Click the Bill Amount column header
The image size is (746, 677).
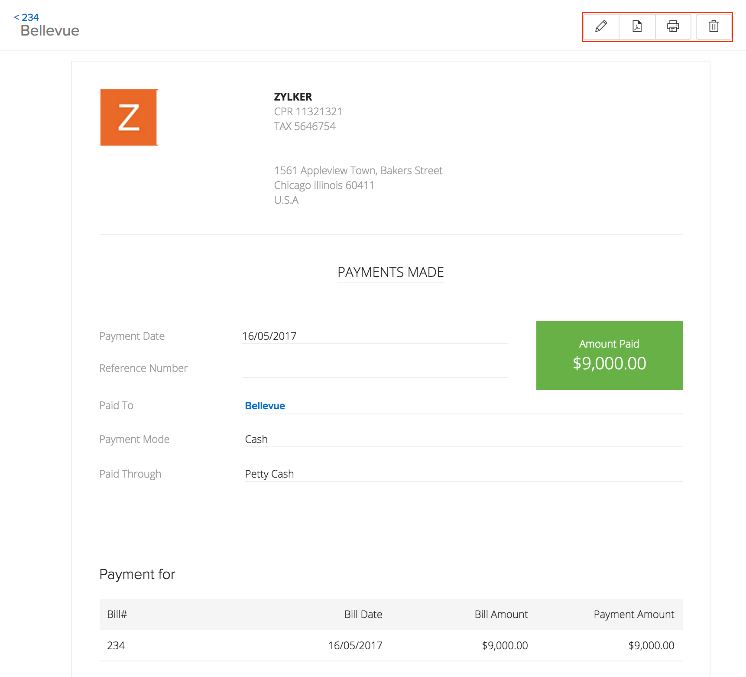tap(501, 614)
